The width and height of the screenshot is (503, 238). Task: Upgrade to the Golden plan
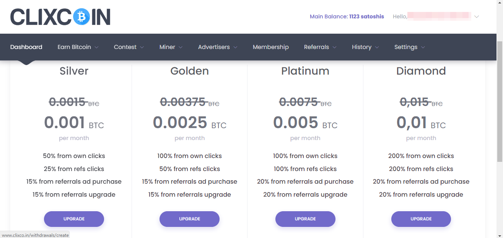pyautogui.click(x=190, y=219)
